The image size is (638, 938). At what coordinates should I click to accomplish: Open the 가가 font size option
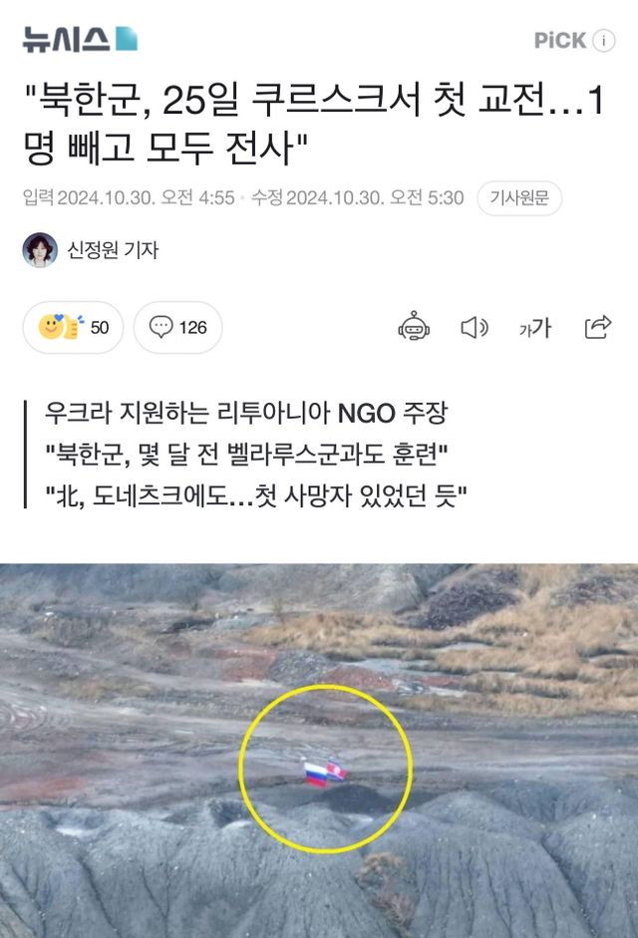[535, 327]
